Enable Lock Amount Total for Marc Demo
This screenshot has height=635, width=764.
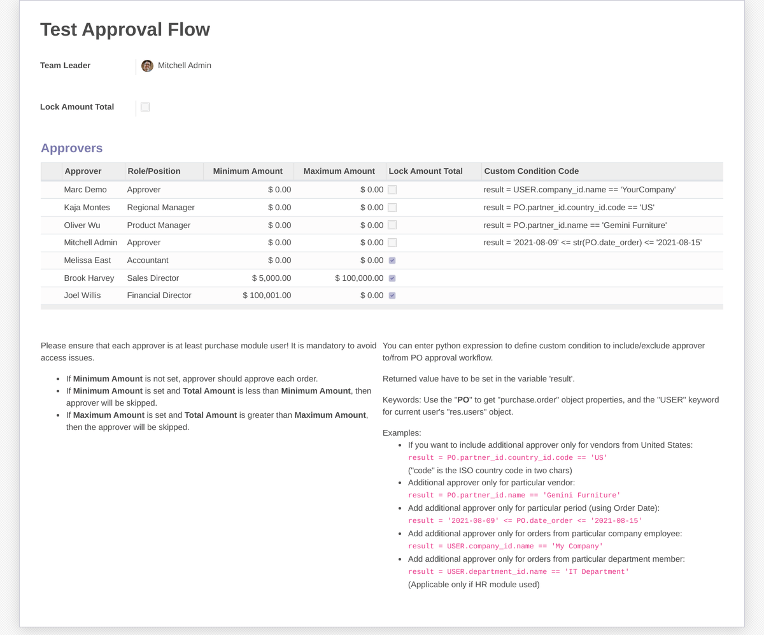tap(392, 189)
